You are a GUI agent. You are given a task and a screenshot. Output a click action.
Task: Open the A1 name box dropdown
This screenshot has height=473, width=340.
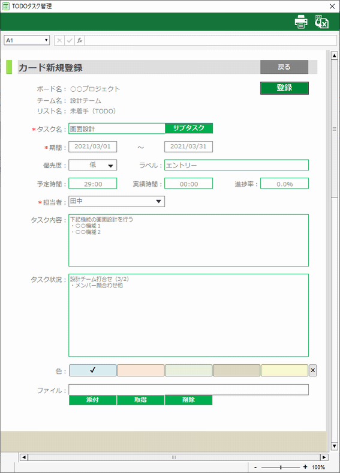46,40
